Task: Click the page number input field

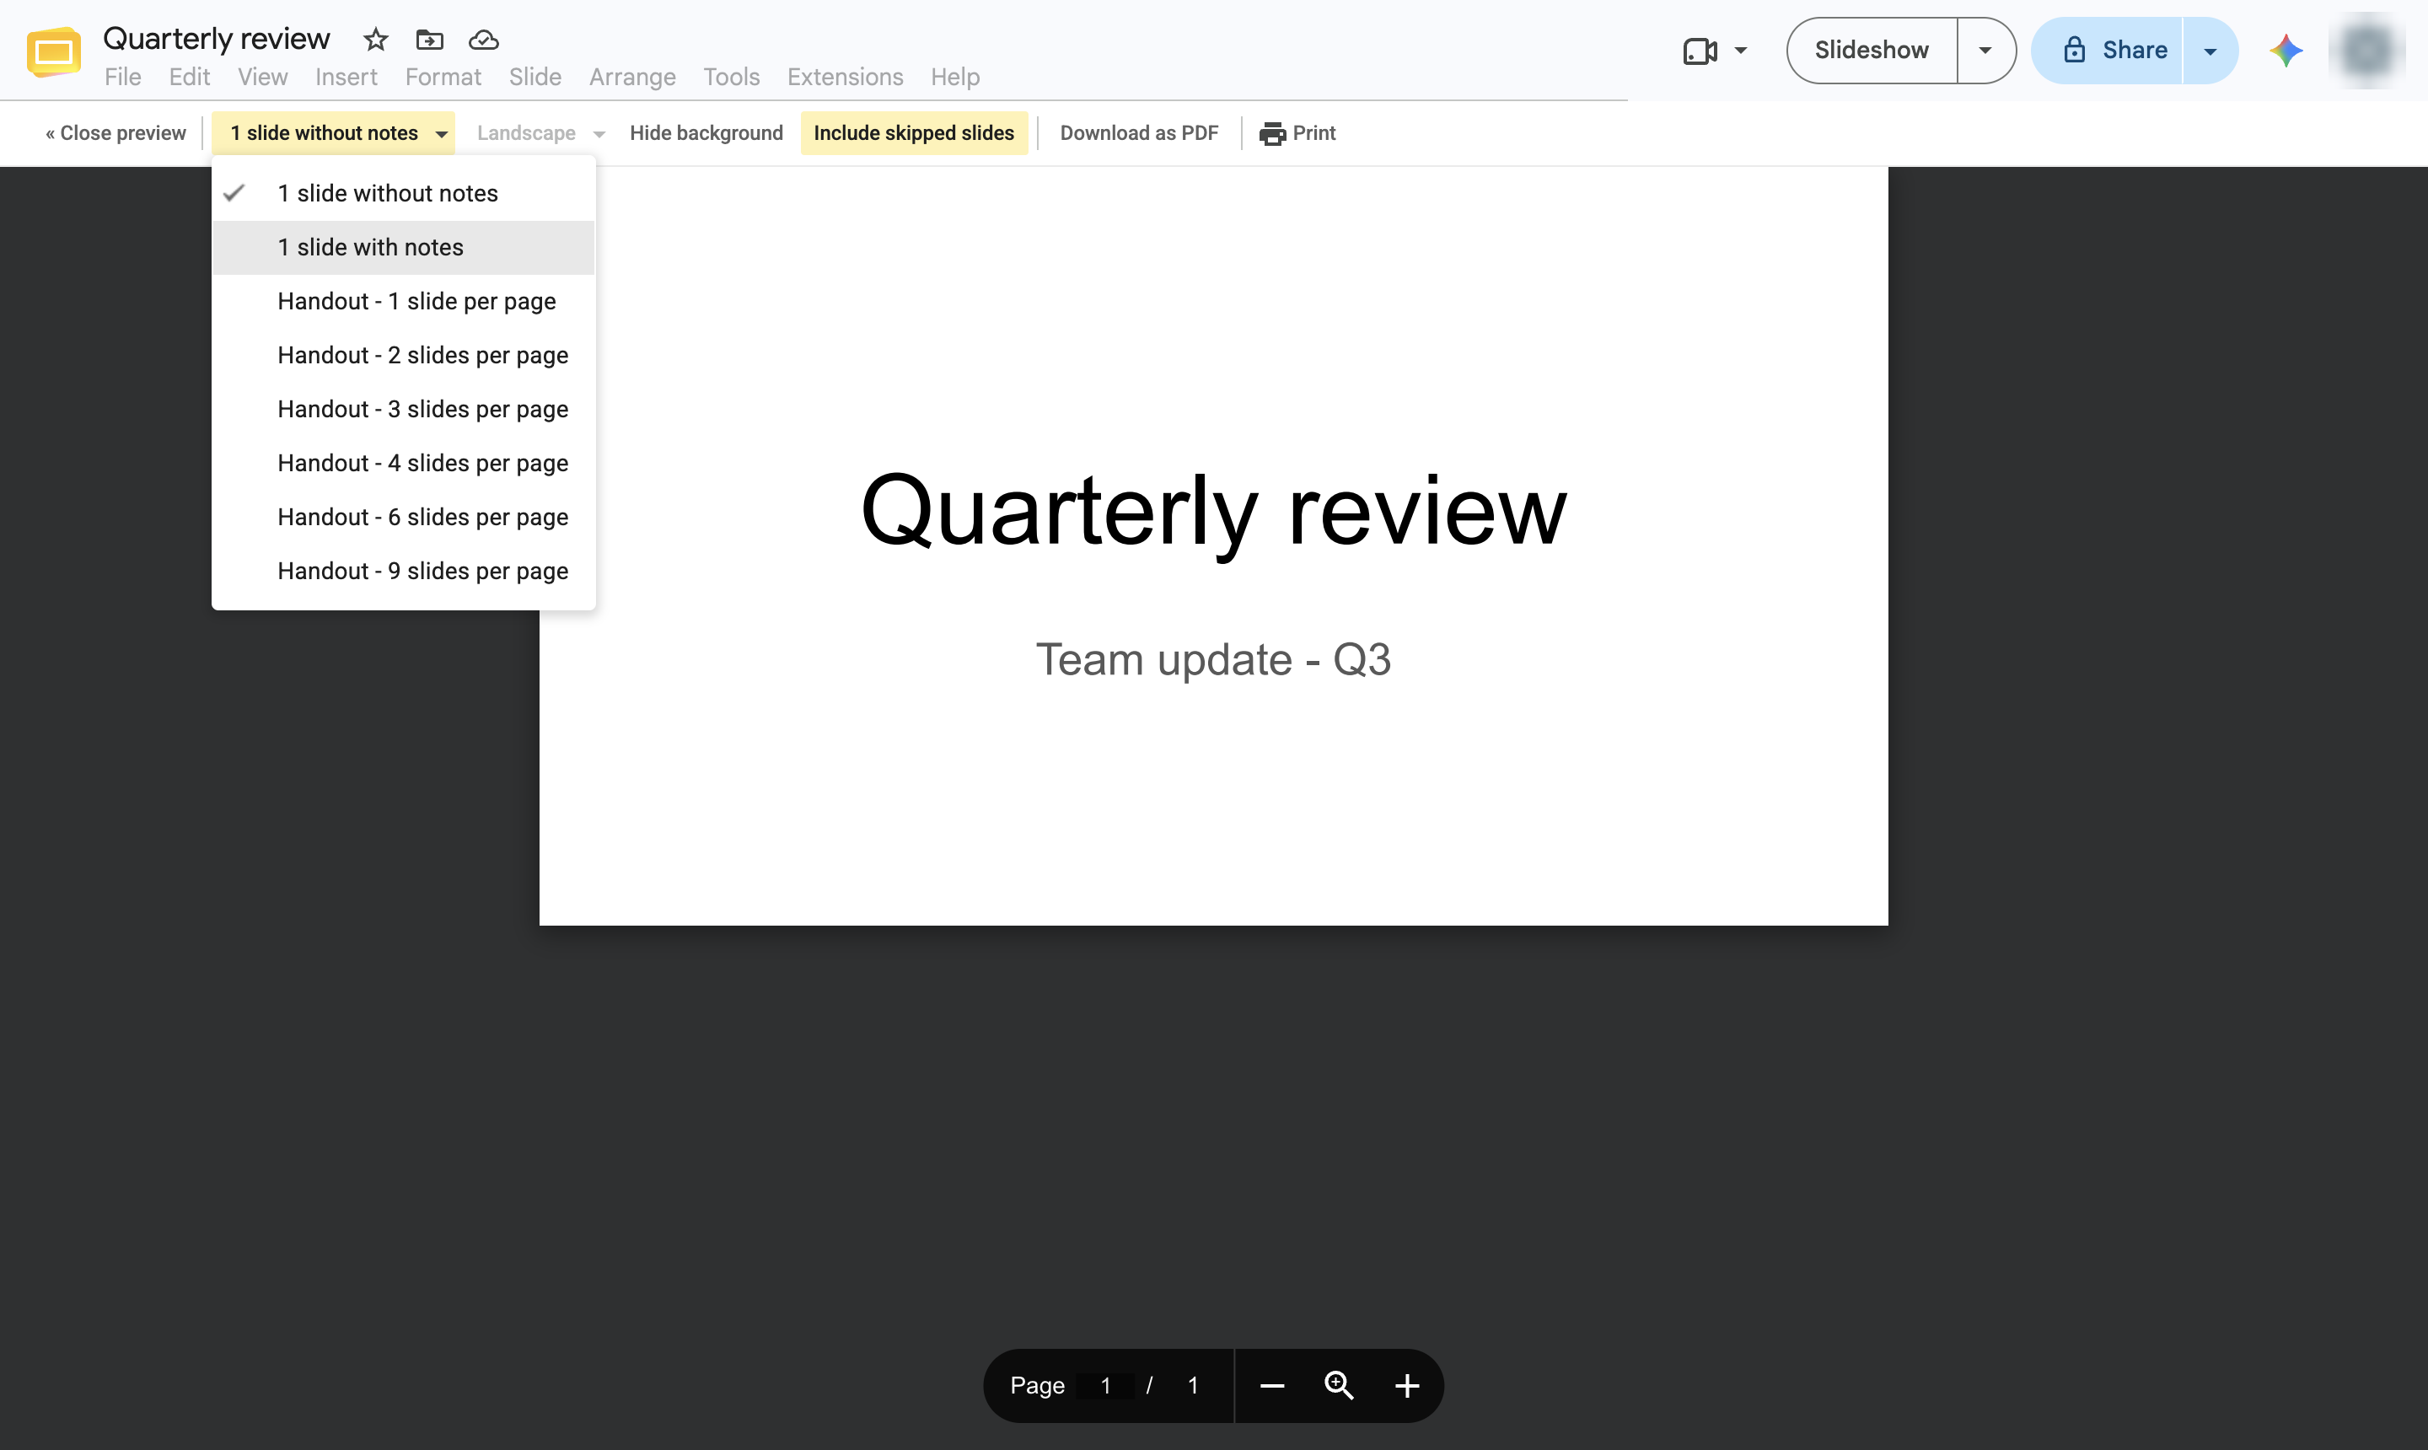Action: [x=1106, y=1386]
